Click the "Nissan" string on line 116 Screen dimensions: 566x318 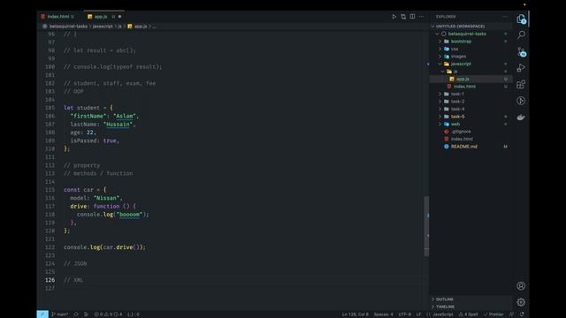coord(106,198)
